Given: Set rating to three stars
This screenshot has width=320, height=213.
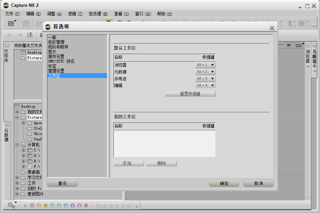Looking at the screenshot, I should coord(117,206).
